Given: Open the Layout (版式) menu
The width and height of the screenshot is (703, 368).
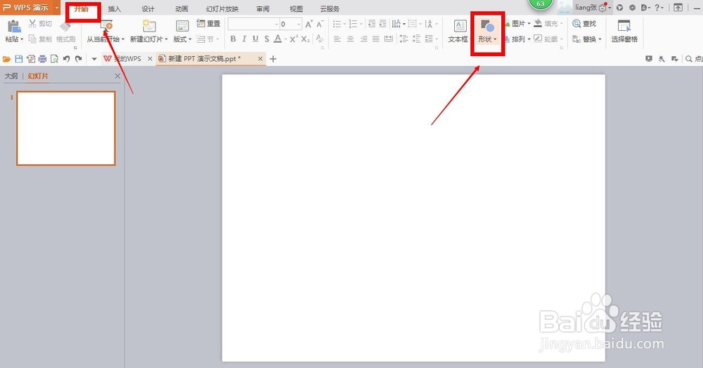Looking at the screenshot, I should tap(183, 39).
